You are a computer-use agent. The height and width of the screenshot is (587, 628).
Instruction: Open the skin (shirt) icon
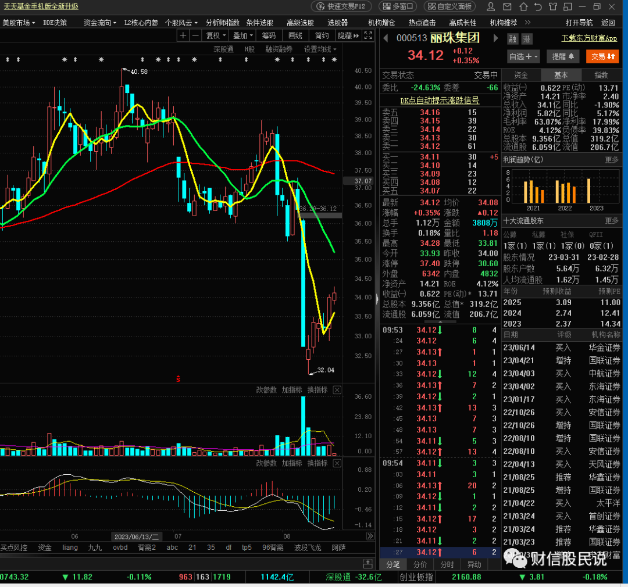coord(553,7)
